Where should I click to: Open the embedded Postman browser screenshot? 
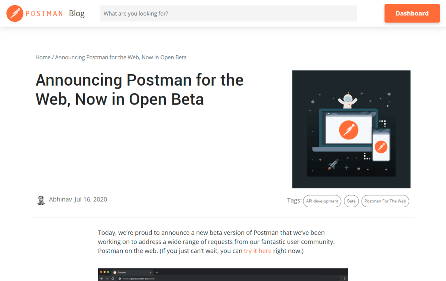pos(223,275)
